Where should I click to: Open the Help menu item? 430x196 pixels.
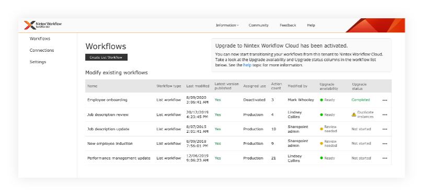[x=311, y=25]
